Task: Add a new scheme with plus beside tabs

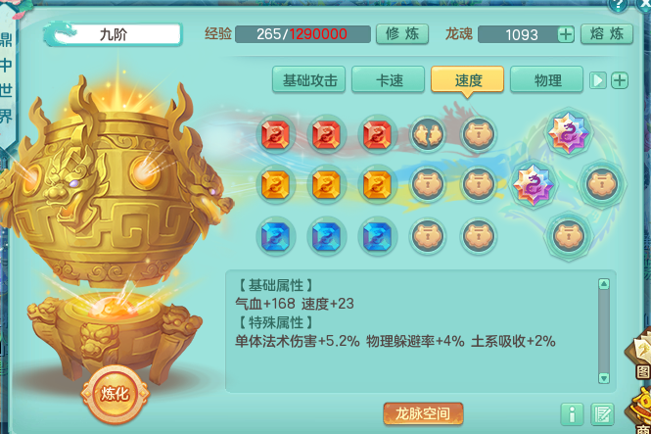Action: pos(619,80)
